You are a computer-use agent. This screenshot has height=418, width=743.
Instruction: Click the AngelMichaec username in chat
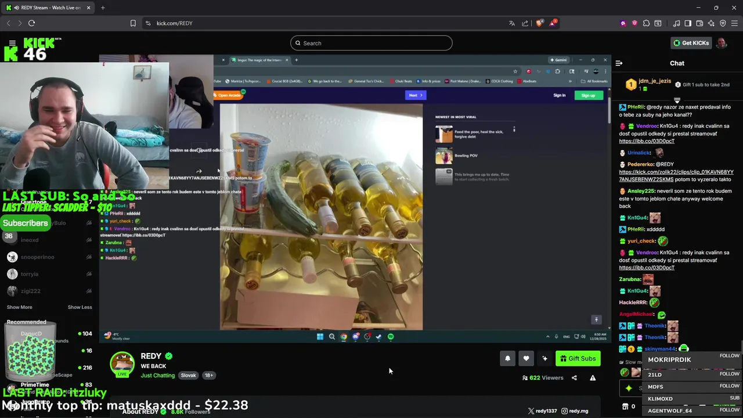pyautogui.click(x=636, y=314)
